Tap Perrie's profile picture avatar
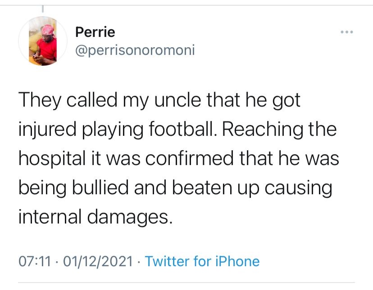Viewport: 373px width, 290px height. pos(43,41)
